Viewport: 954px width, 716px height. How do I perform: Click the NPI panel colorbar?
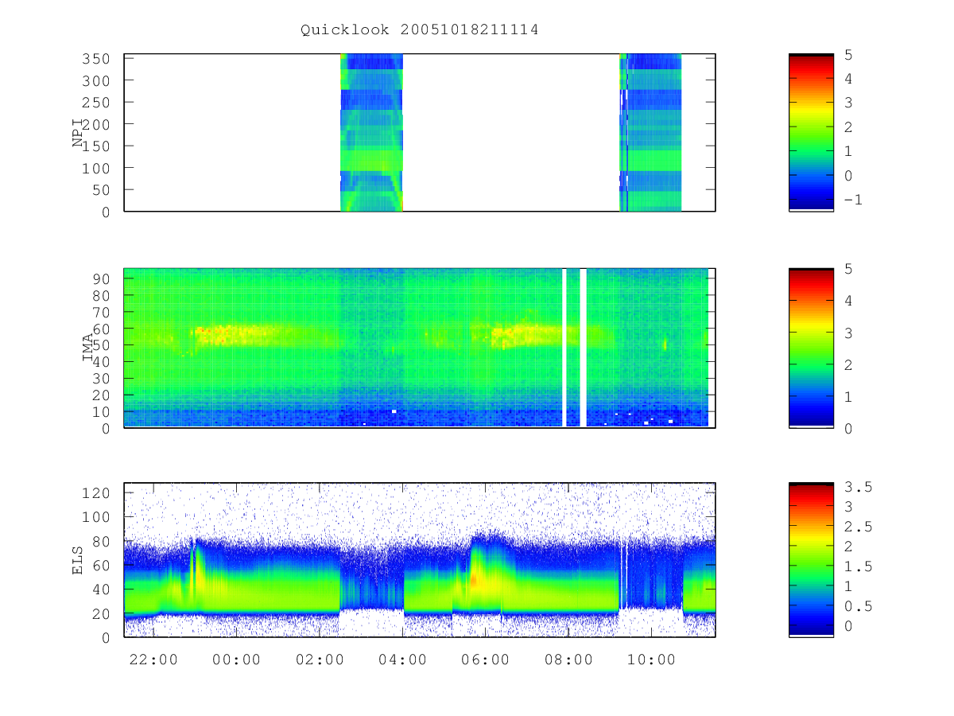coord(811,132)
